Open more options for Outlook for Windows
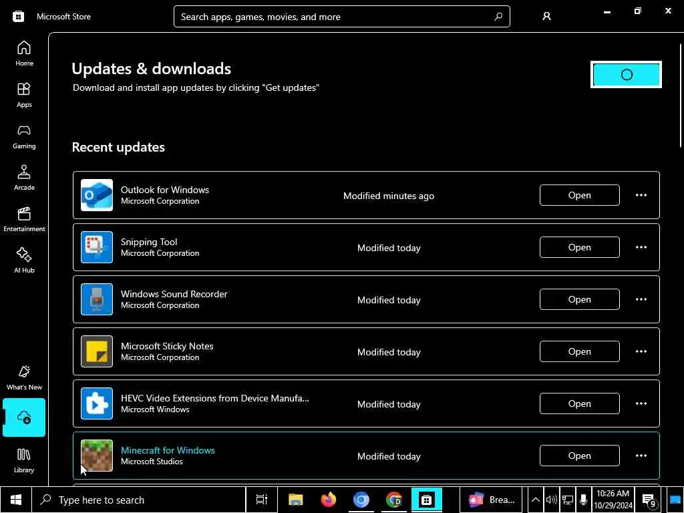Screen dimensions: 684x513 (641, 195)
